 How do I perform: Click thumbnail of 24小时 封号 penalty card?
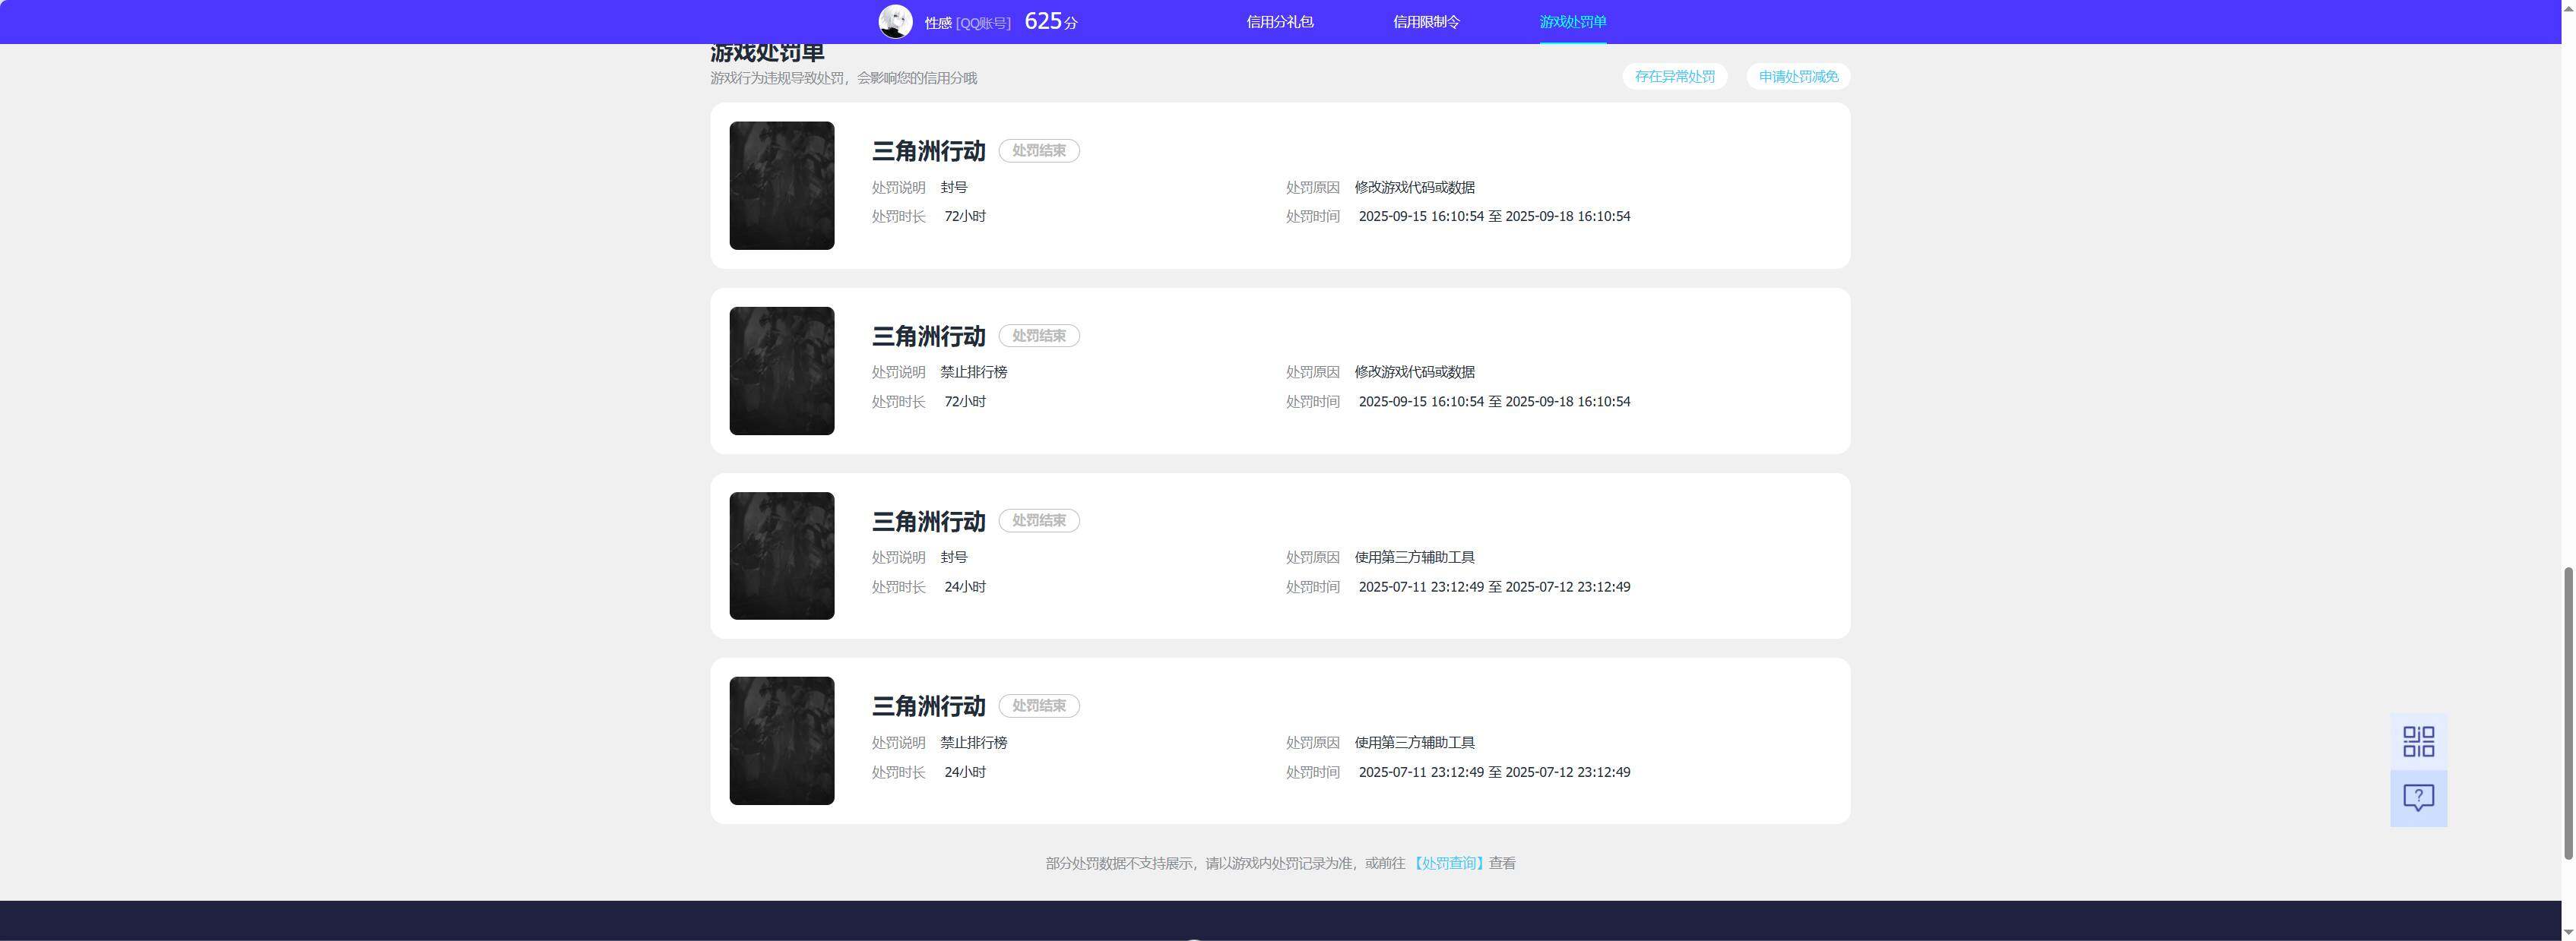(x=782, y=555)
